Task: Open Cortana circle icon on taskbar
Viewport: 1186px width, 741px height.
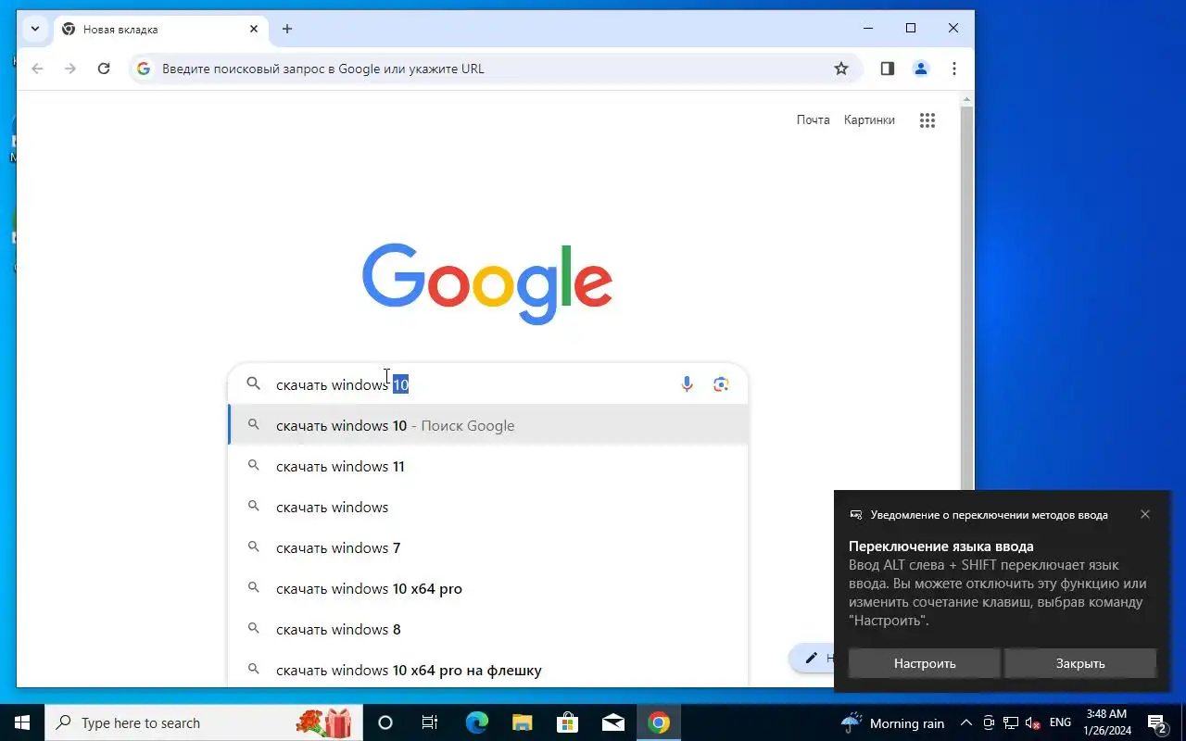Action: click(x=385, y=722)
